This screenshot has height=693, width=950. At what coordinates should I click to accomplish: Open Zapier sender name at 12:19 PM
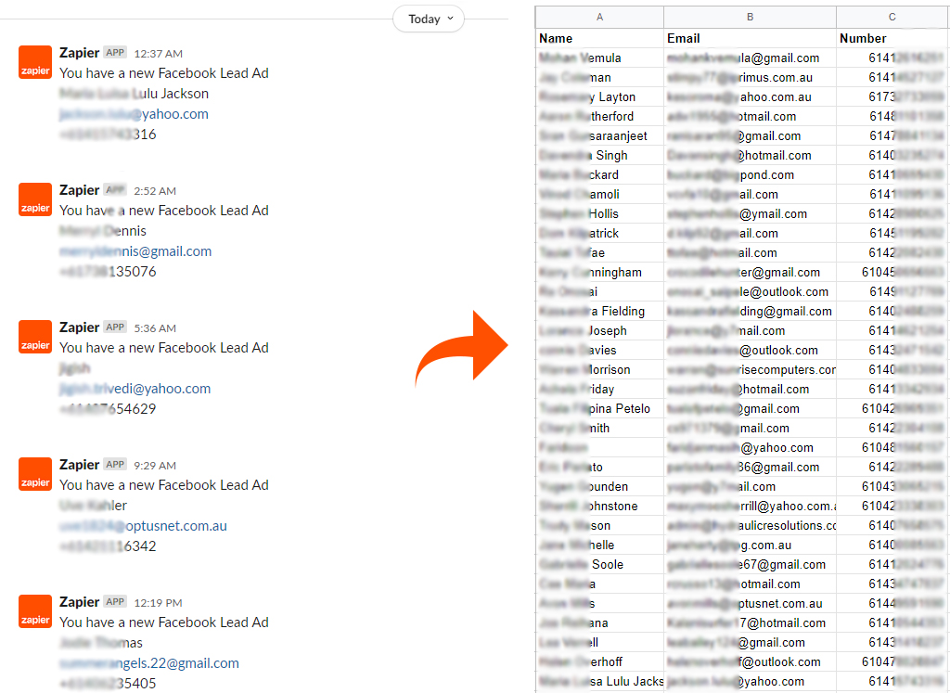(x=80, y=602)
